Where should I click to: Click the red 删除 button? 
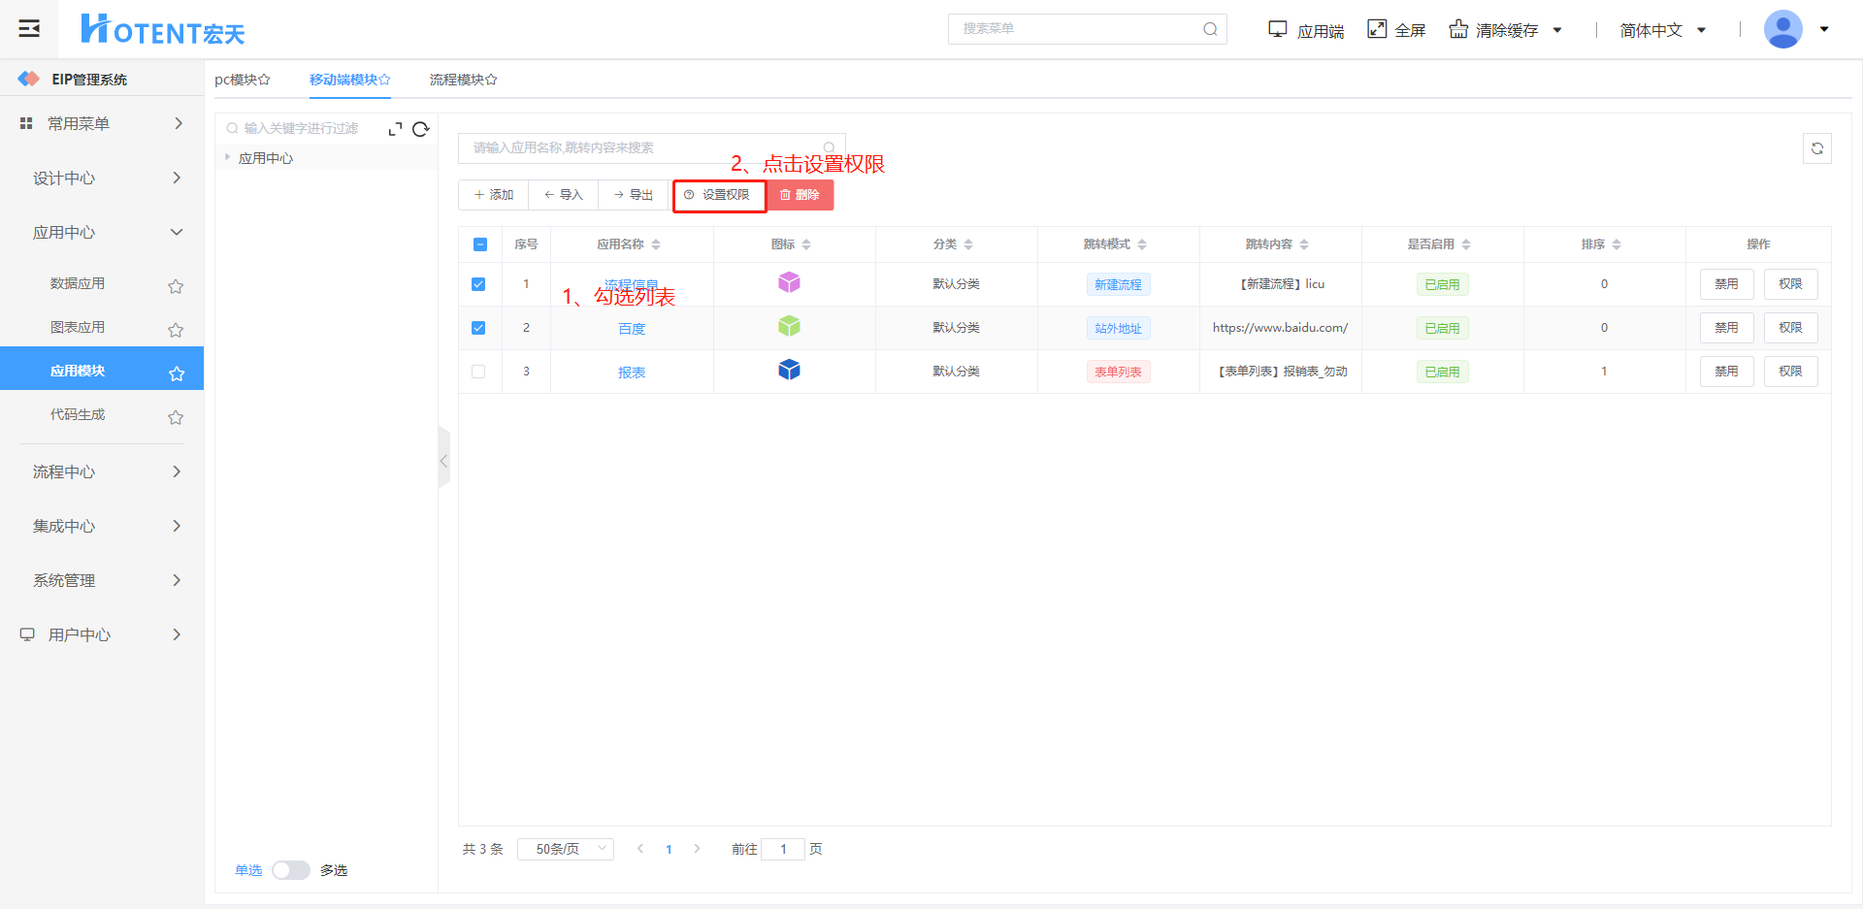[801, 195]
